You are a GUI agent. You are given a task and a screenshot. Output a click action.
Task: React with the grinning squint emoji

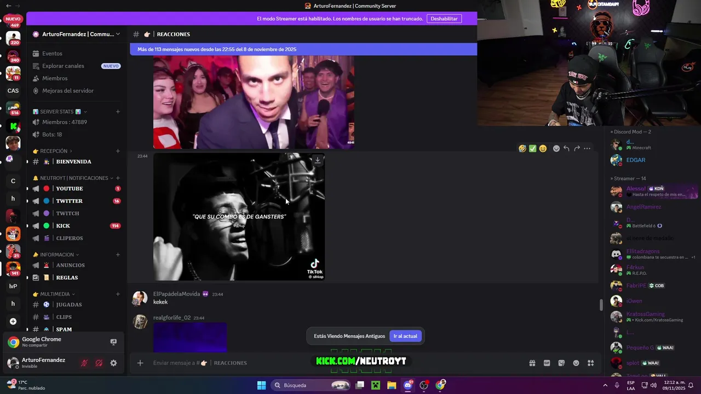pyautogui.click(x=543, y=148)
